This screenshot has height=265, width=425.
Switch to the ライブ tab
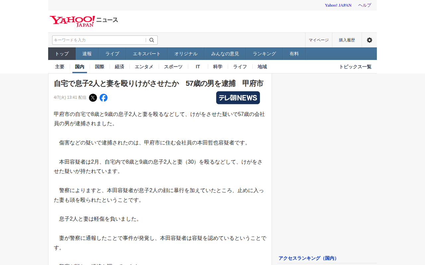[x=112, y=54]
